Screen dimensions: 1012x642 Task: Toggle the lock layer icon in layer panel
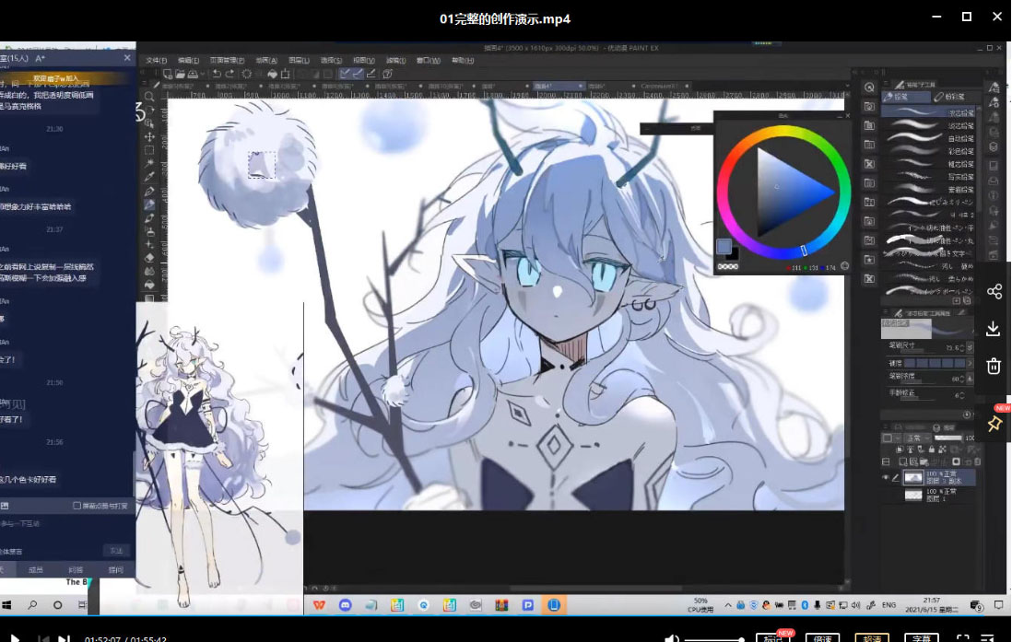click(x=931, y=449)
